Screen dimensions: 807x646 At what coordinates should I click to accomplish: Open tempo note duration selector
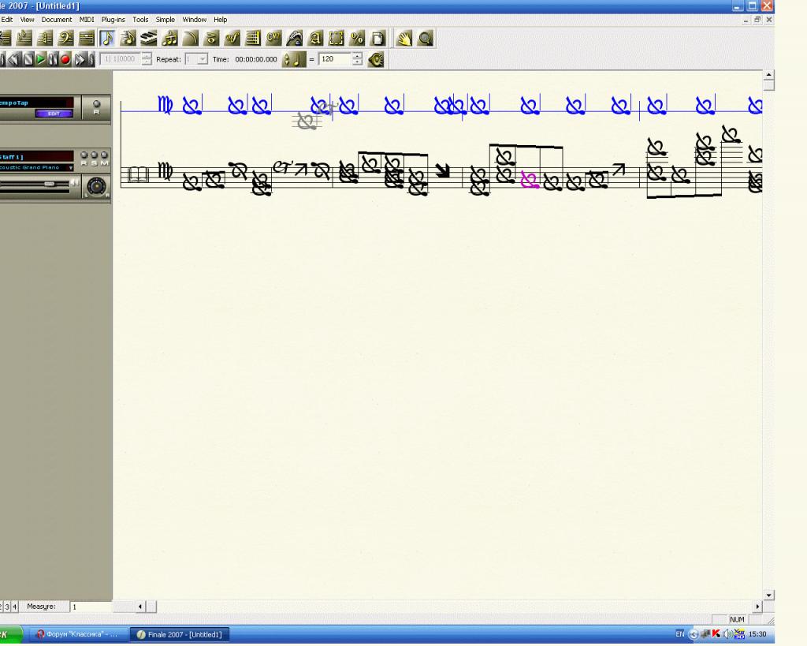[x=293, y=59]
